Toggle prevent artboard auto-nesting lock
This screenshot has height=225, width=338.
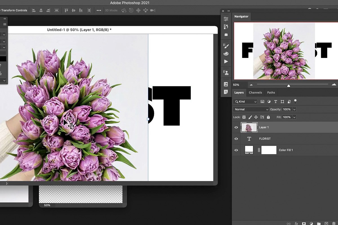point(262,117)
